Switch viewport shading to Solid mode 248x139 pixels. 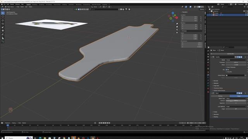coord(199,7)
